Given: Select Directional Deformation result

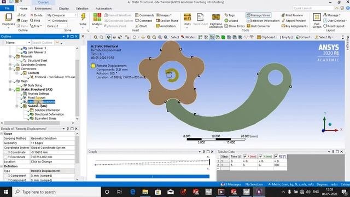Looking at the screenshot, I should (x=49, y=114).
